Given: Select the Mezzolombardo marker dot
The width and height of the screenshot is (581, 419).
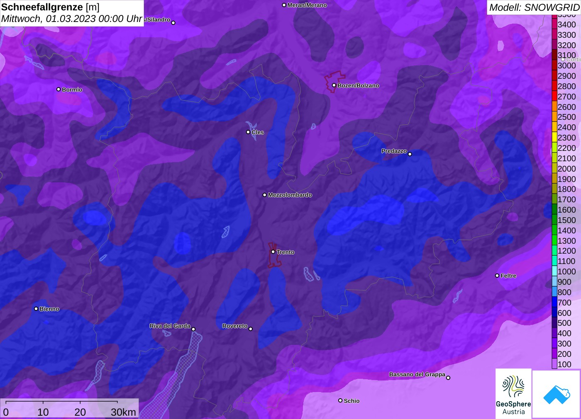Looking at the screenshot, I should coord(265,195).
